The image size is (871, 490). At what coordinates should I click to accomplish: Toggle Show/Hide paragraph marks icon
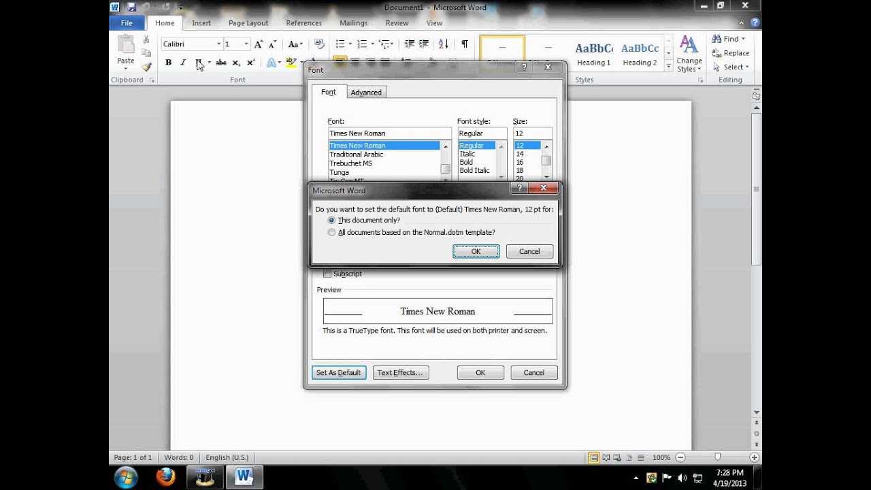tap(465, 44)
